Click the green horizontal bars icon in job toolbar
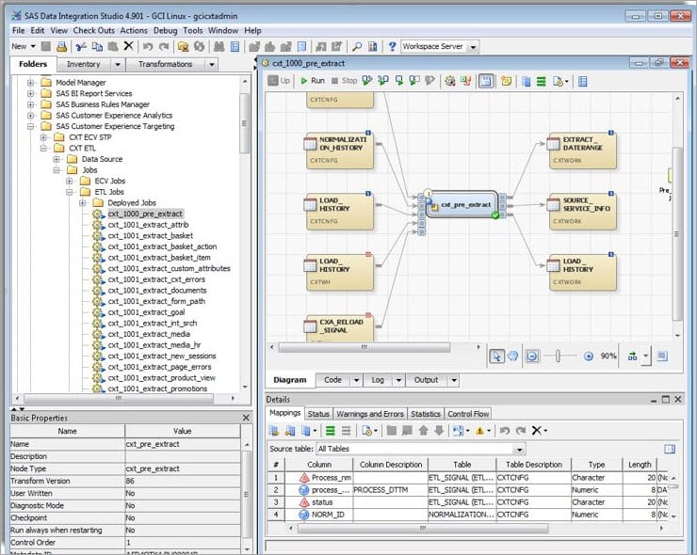Viewport: 697px width, 555px height. pyautogui.click(x=541, y=81)
